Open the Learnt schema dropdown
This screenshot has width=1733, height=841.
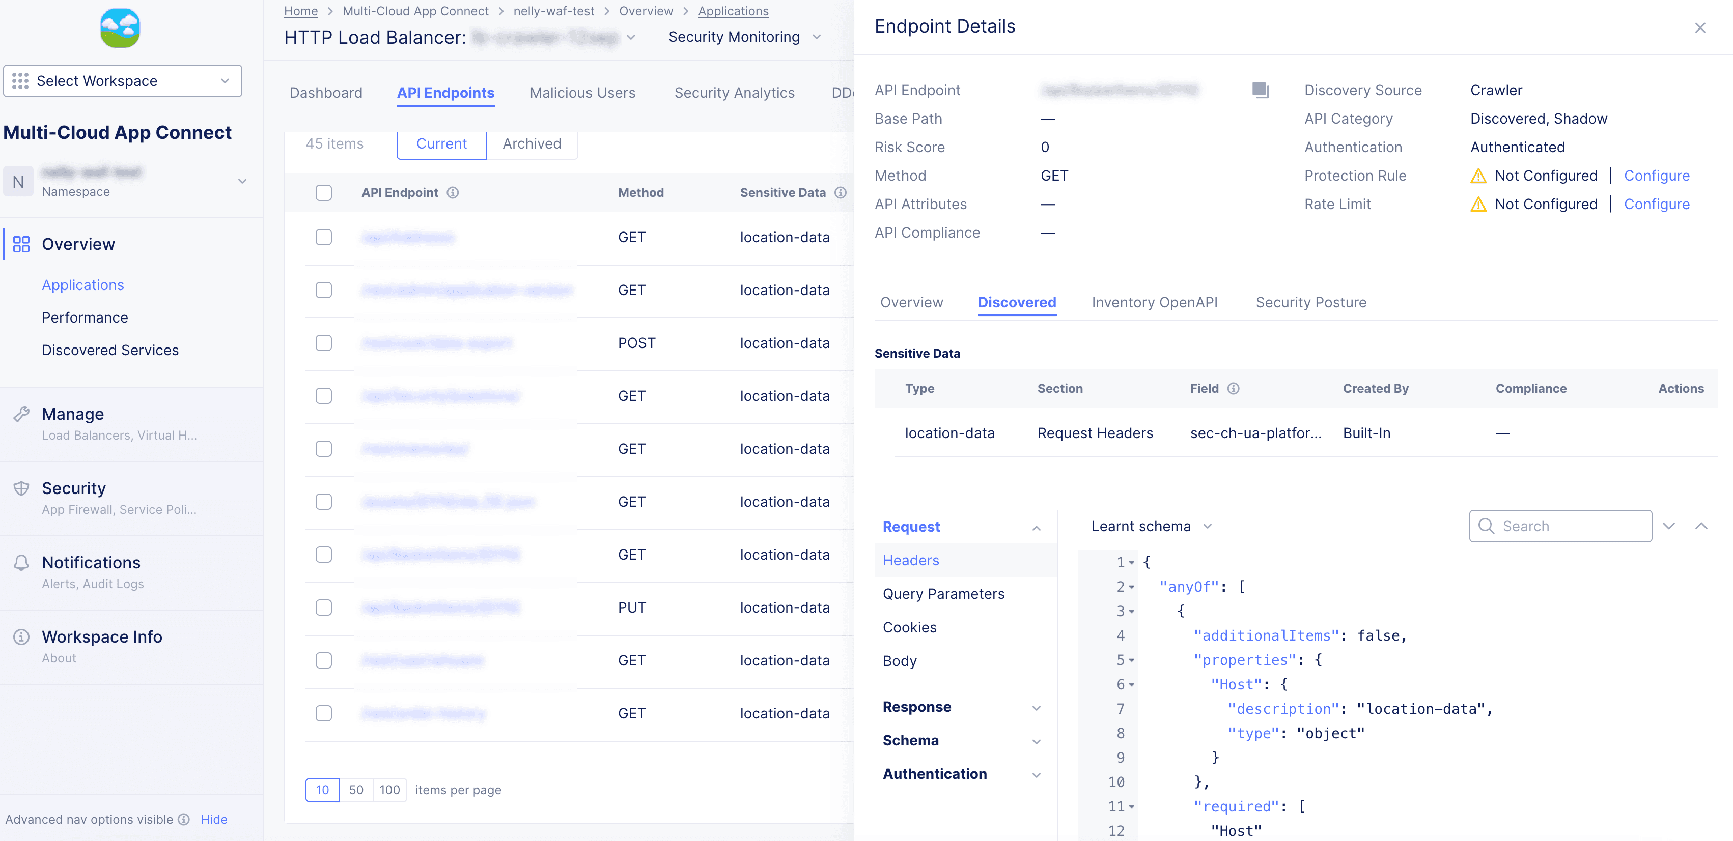[1151, 526]
